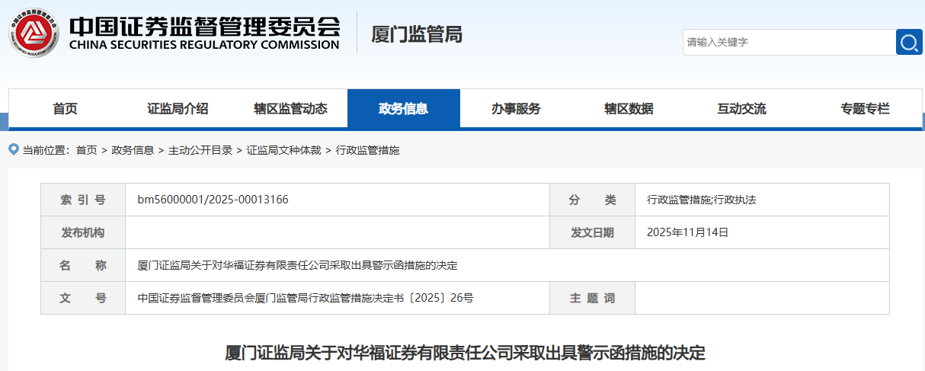Click the magnifier search button
The image size is (925, 371).
coord(908,43)
